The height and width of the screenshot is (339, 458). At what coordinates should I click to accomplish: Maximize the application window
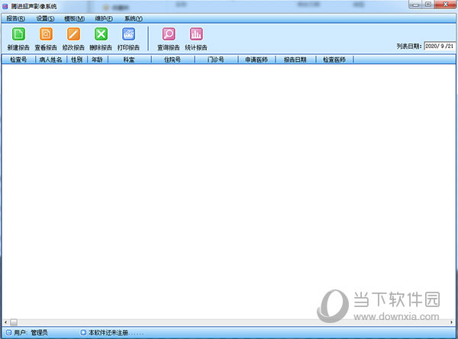[428, 5]
